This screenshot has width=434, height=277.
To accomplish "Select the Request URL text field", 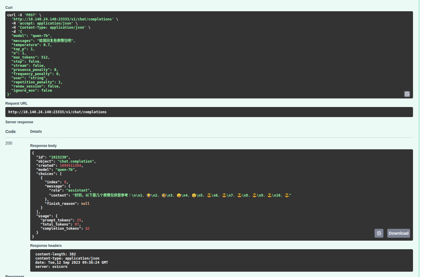I will [118, 112].
